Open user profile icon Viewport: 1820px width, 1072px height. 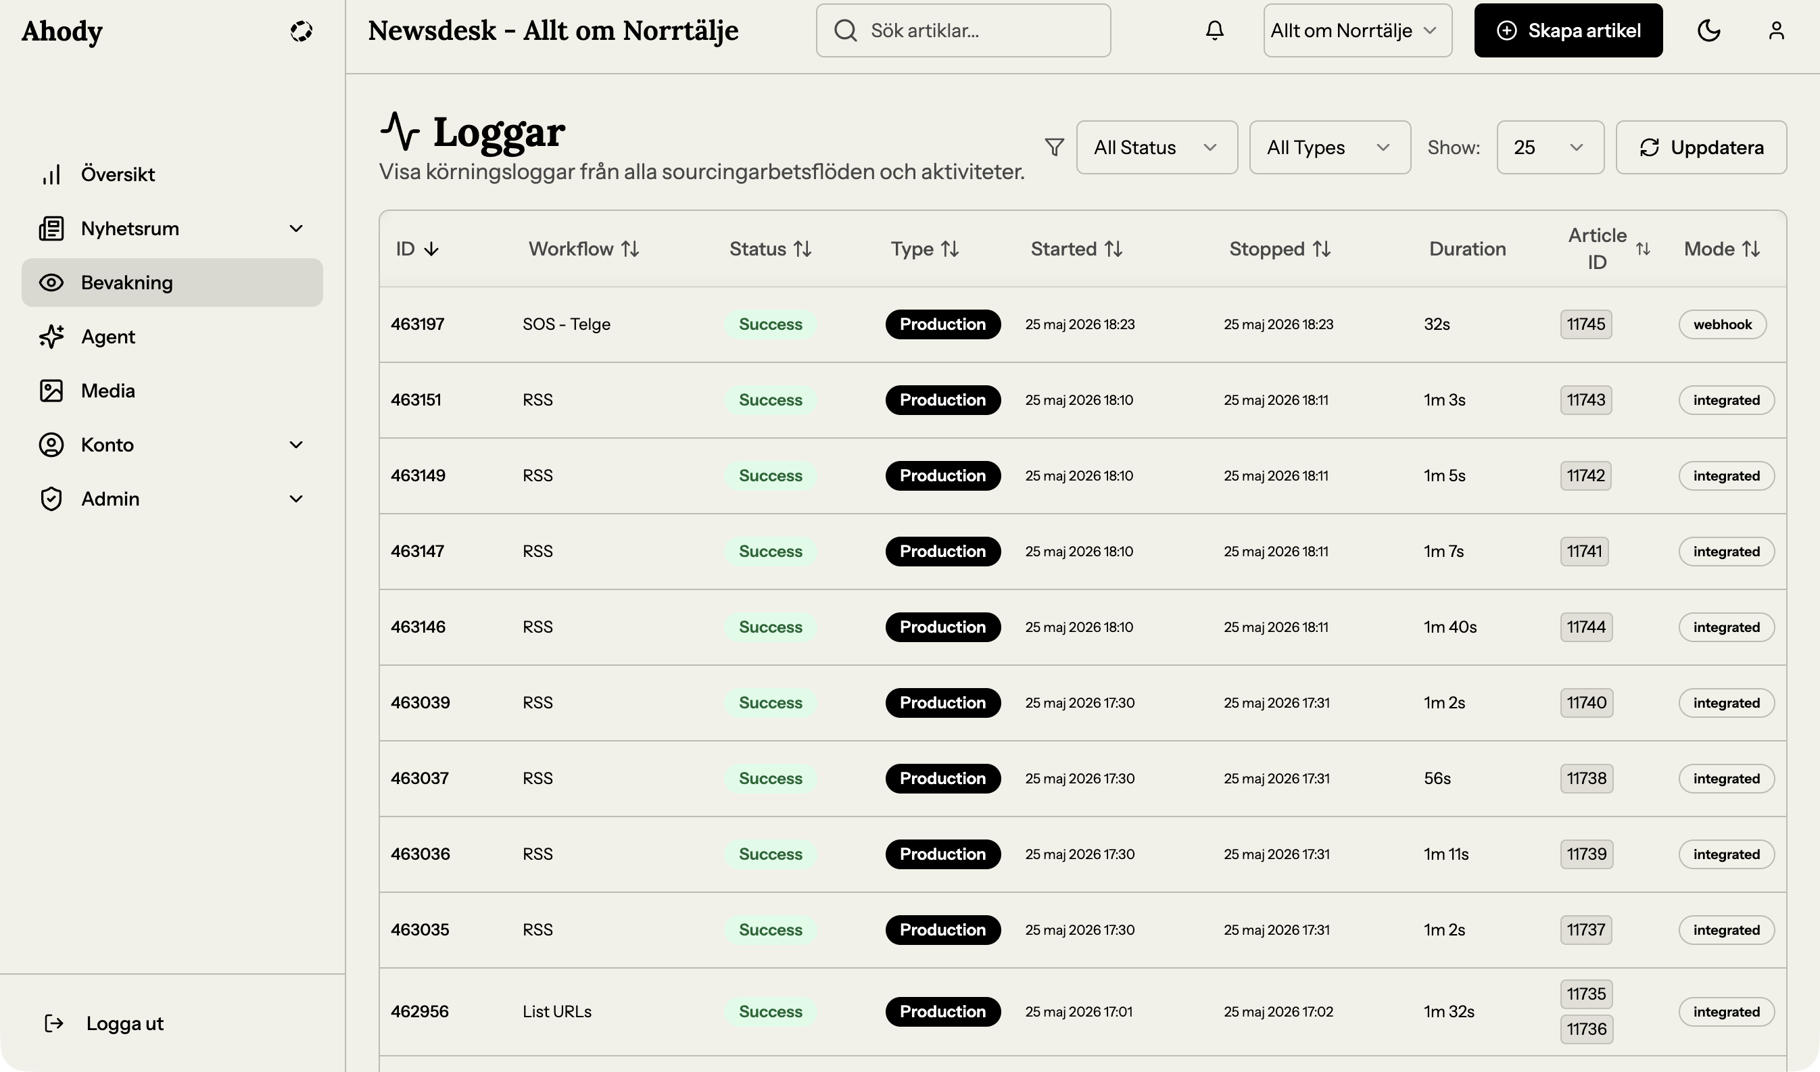[x=1776, y=30]
